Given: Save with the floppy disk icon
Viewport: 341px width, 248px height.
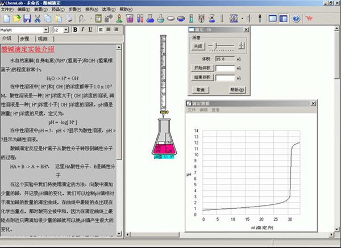Looking at the screenshot, I should point(27,19).
